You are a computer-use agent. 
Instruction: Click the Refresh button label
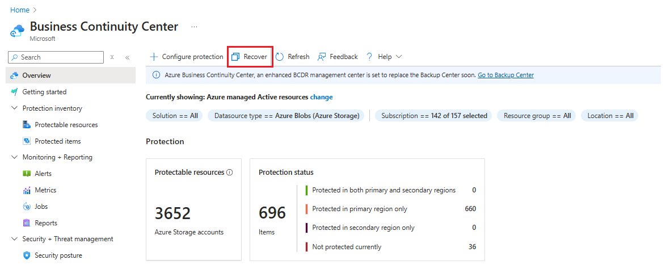pos(298,57)
